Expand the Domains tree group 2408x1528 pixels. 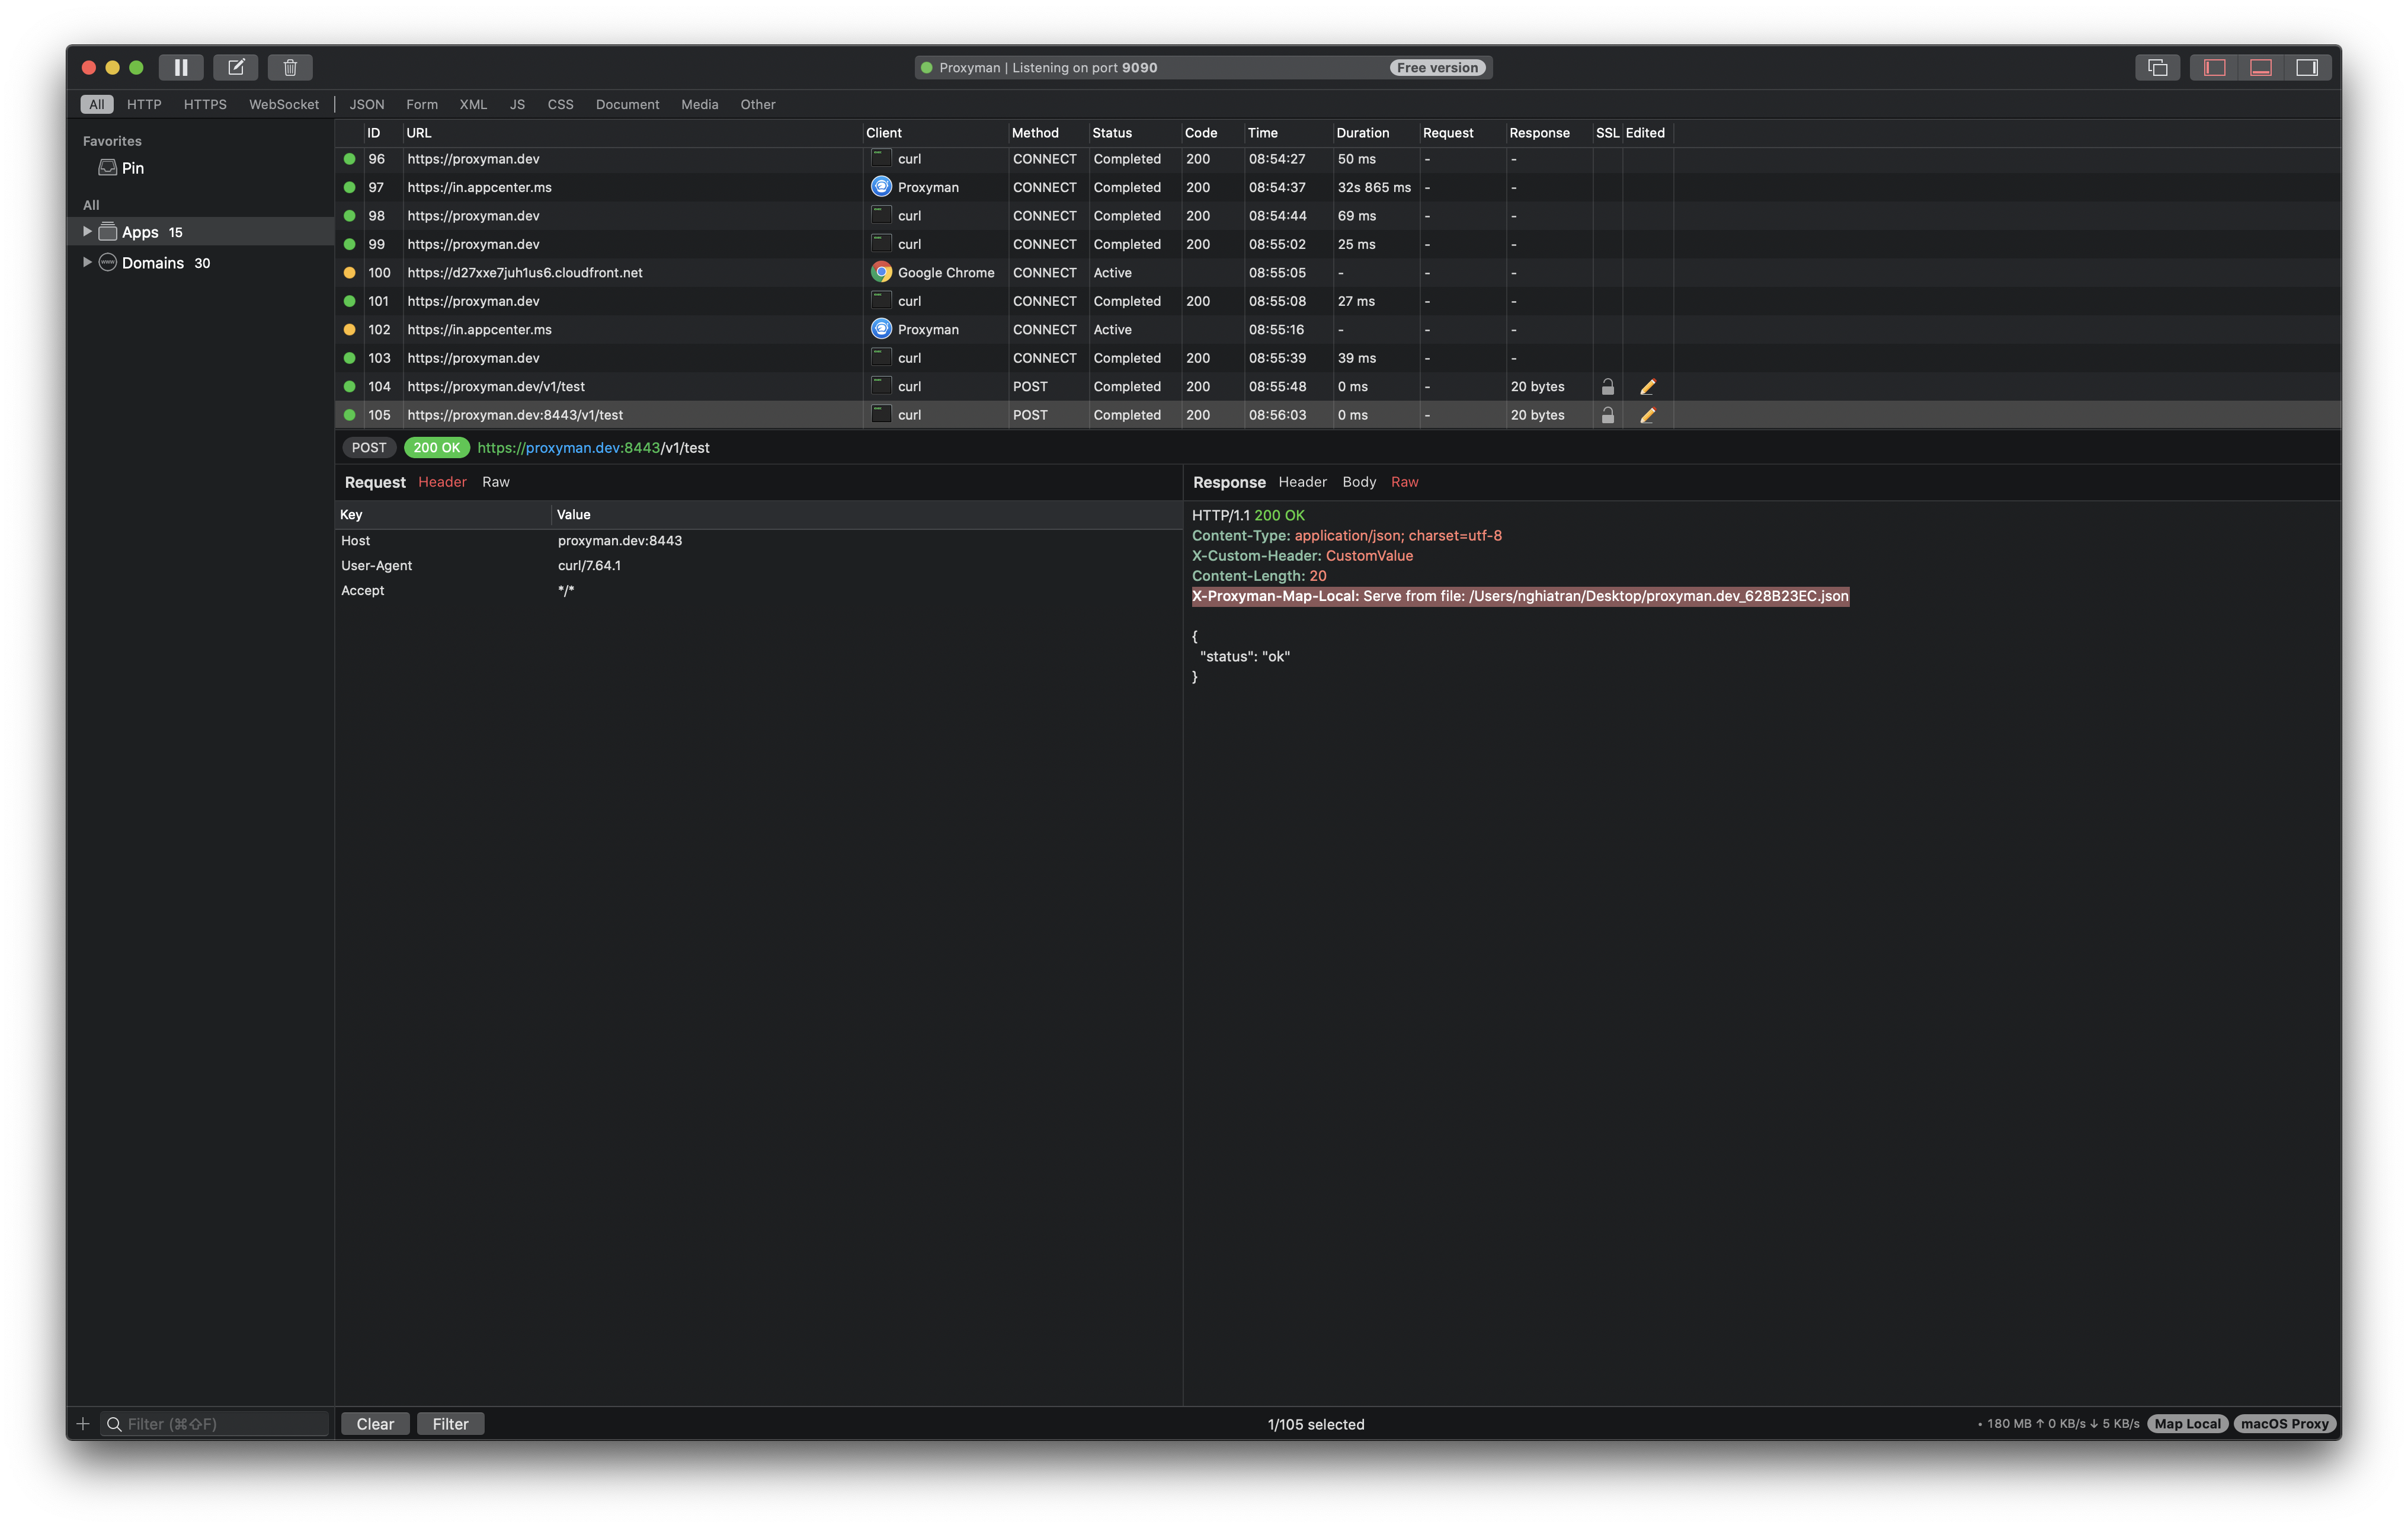pos(87,263)
